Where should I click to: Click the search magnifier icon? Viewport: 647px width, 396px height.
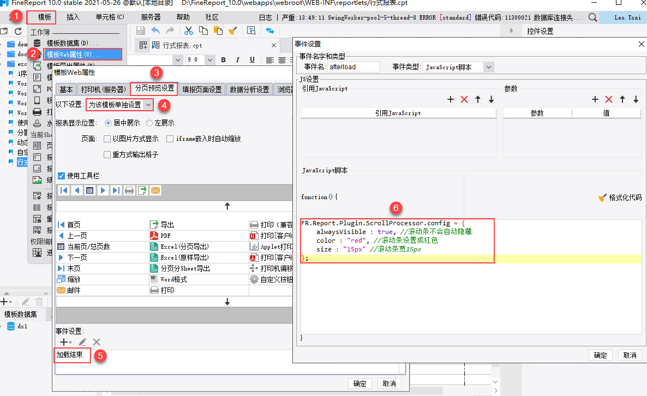pyautogui.click(x=592, y=17)
